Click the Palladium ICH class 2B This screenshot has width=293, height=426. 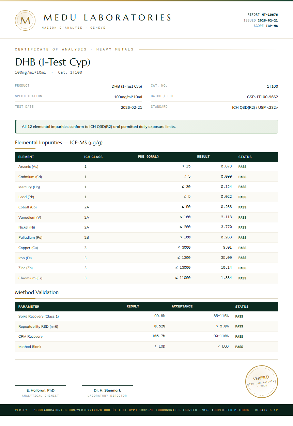[x=87, y=238]
